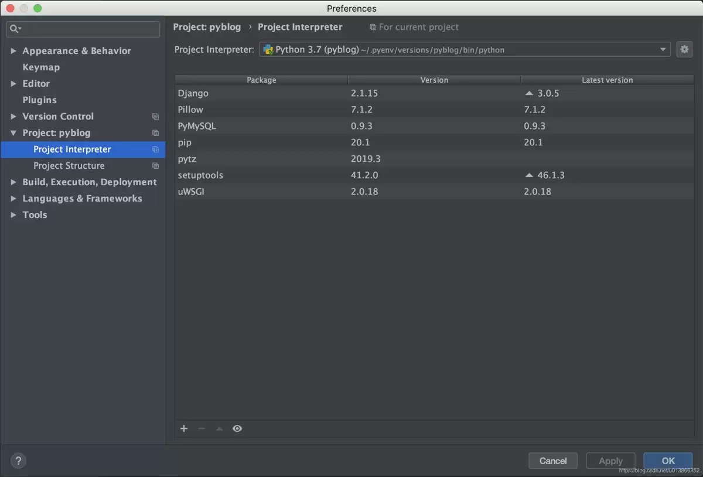
Task: Click the settings search input field
Action: point(83,29)
